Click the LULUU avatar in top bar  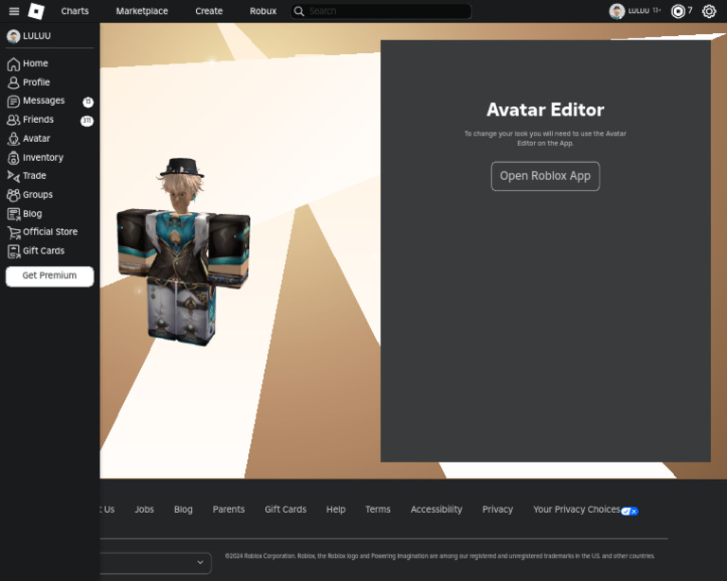point(616,11)
